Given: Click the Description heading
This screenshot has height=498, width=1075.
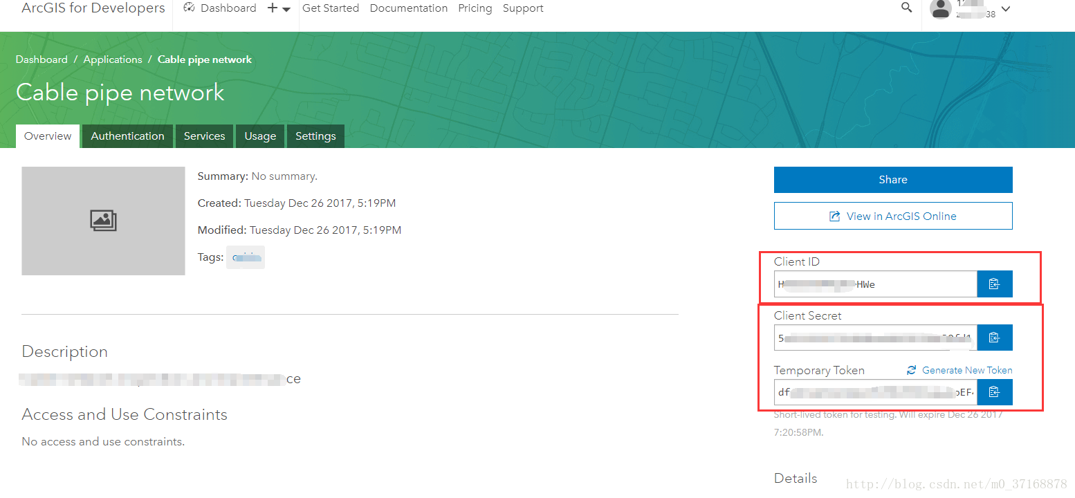Looking at the screenshot, I should pyautogui.click(x=65, y=351).
